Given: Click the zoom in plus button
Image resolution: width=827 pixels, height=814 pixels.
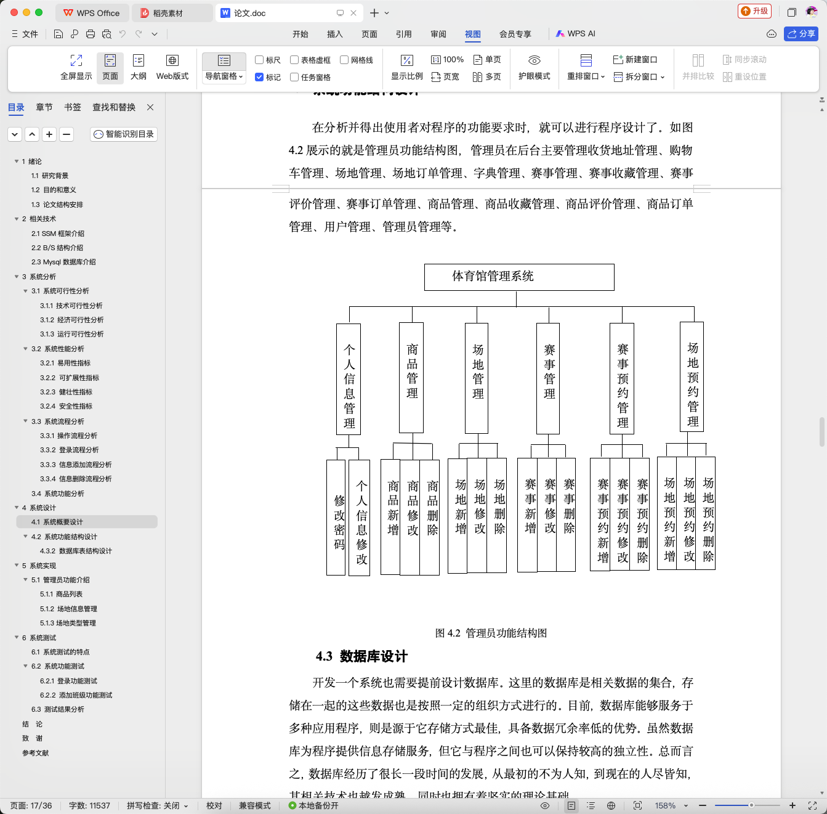Looking at the screenshot, I should coord(793,805).
